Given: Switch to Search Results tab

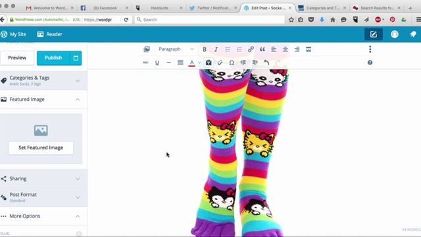Looking at the screenshot, I should pyautogui.click(x=377, y=8).
